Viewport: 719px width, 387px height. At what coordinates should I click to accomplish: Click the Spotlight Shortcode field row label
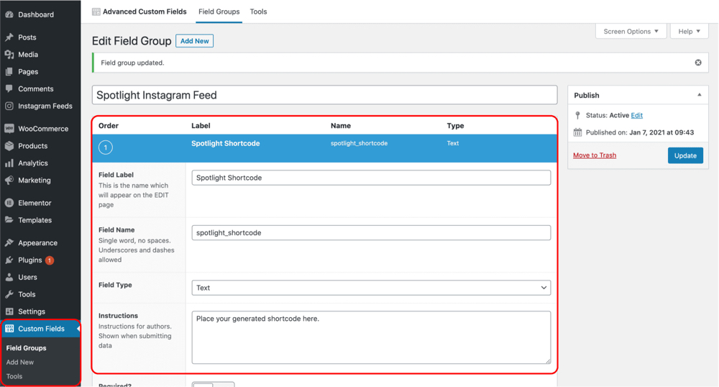pyautogui.click(x=225, y=143)
